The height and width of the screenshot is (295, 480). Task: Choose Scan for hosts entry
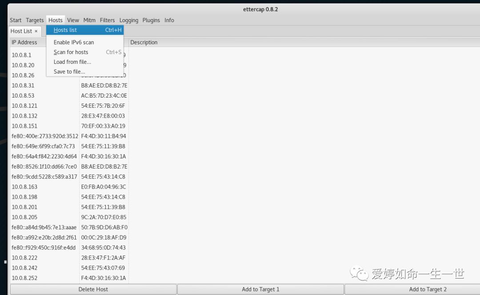[x=85, y=52]
